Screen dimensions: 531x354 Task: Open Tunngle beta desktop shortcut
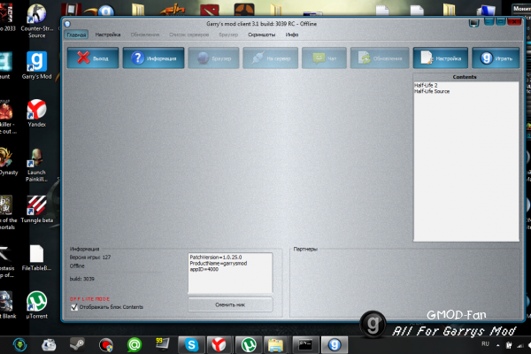36,210
